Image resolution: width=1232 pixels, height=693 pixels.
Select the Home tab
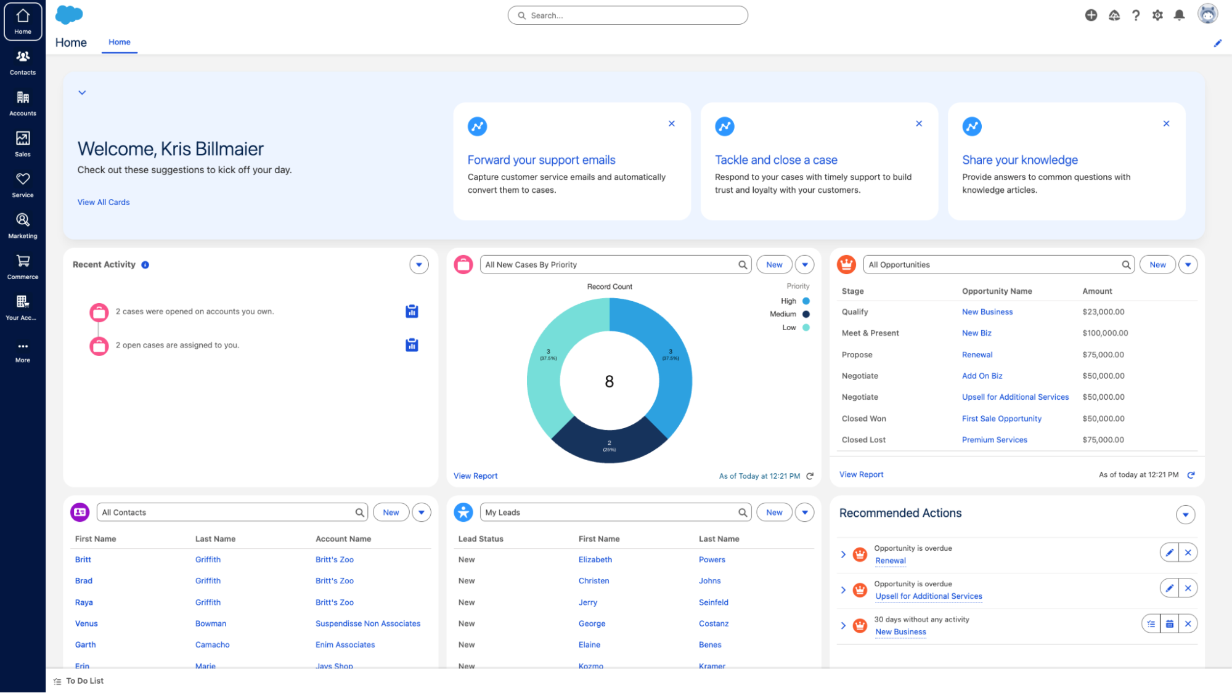(118, 41)
